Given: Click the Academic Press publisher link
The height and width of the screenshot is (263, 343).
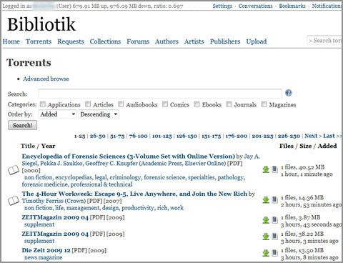Looking at the screenshot, I should coord(161,164).
